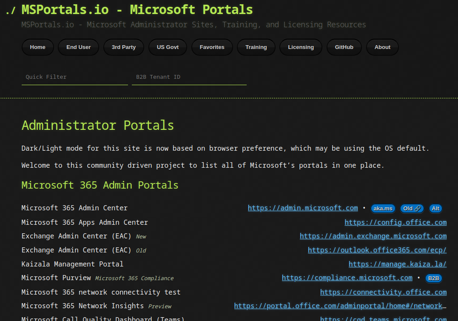Switch to the US Govt section
458x321 pixels.
coord(168,47)
